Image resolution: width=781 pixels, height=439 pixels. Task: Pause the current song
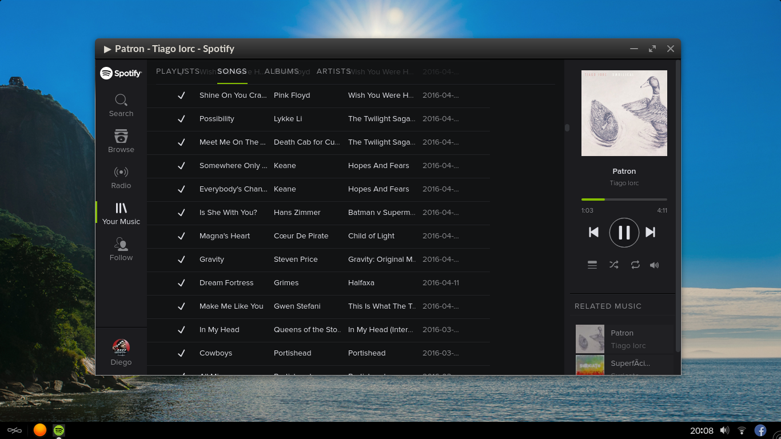click(624, 233)
